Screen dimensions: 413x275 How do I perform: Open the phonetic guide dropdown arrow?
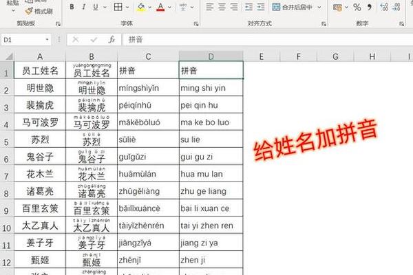192,8
